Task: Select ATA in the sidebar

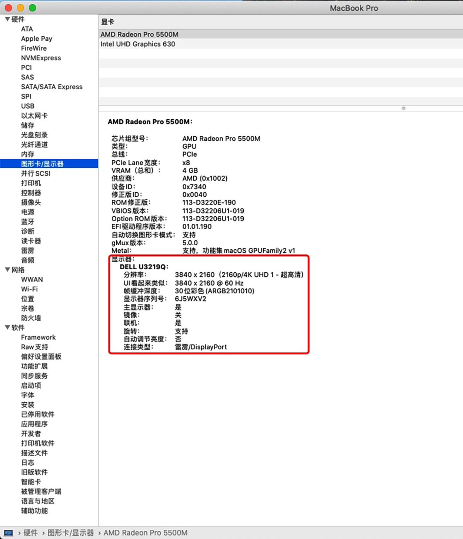Action: click(27, 29)
